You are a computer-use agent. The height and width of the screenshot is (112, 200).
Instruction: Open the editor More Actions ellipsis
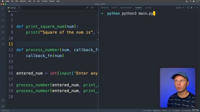(x=95, y=8)
